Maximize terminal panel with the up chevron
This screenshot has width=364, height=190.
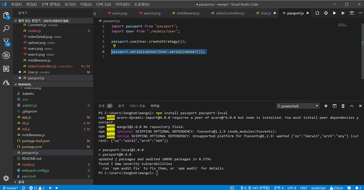click(x=352, y=106)
